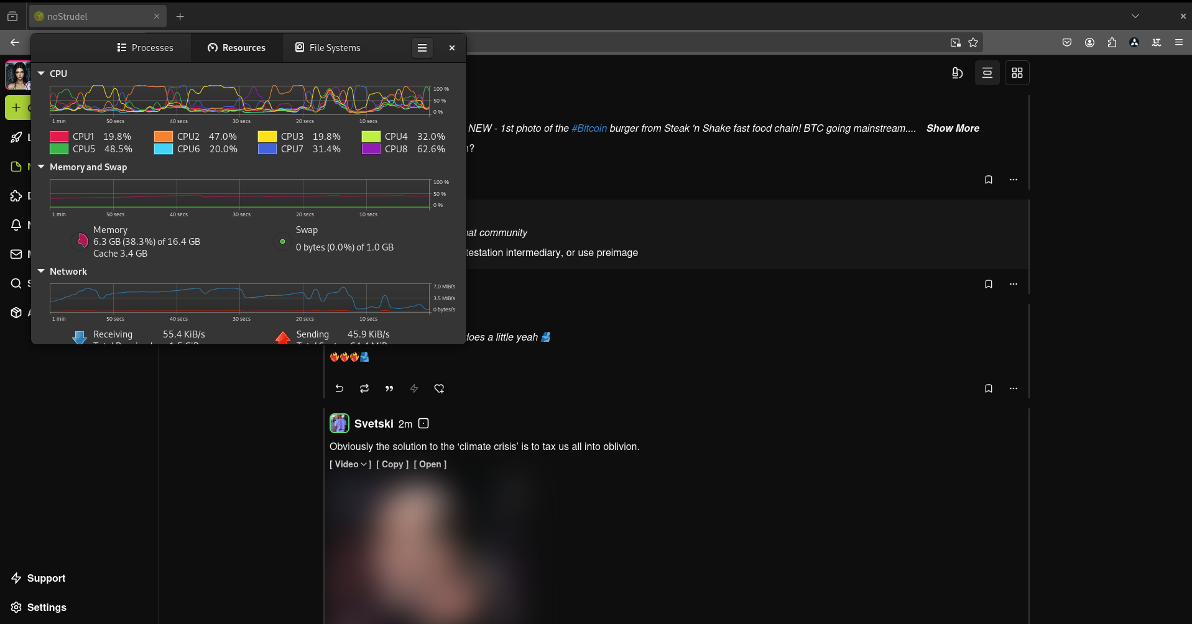Viewport: 1192px width, 624px height.
Task: Open more options for 'little yeah' post
Action: (x=1014, y=388)
